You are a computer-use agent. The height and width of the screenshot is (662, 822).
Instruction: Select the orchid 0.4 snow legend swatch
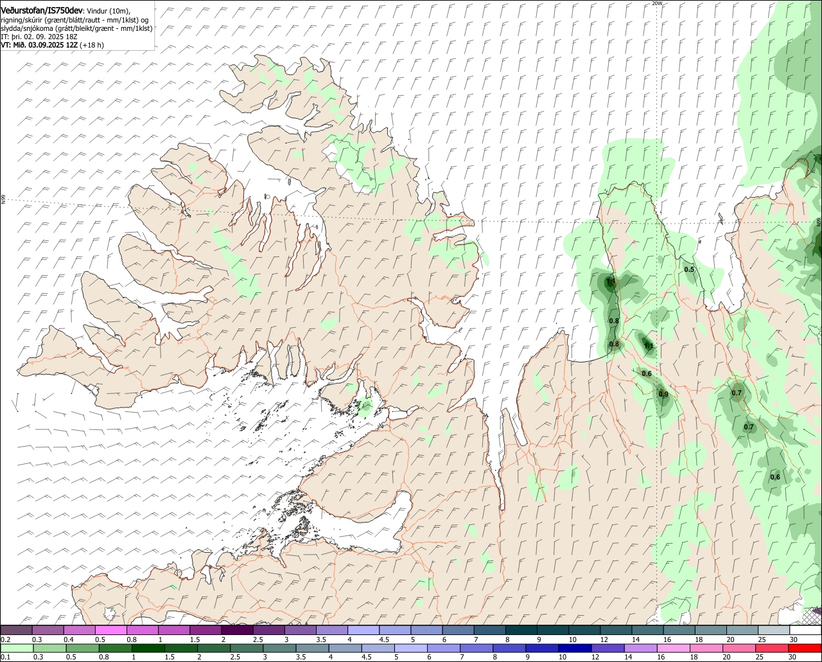79,631
